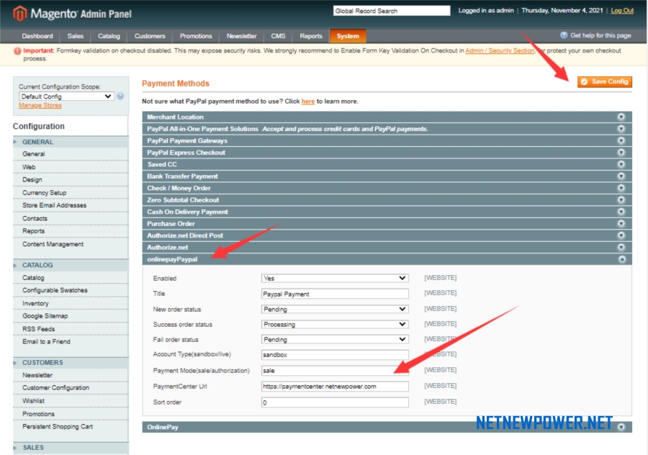This screenshot has width=648, height=455.
Task: Expand Cash On Delivery Payment arrow icon
Action: [621, 212]
